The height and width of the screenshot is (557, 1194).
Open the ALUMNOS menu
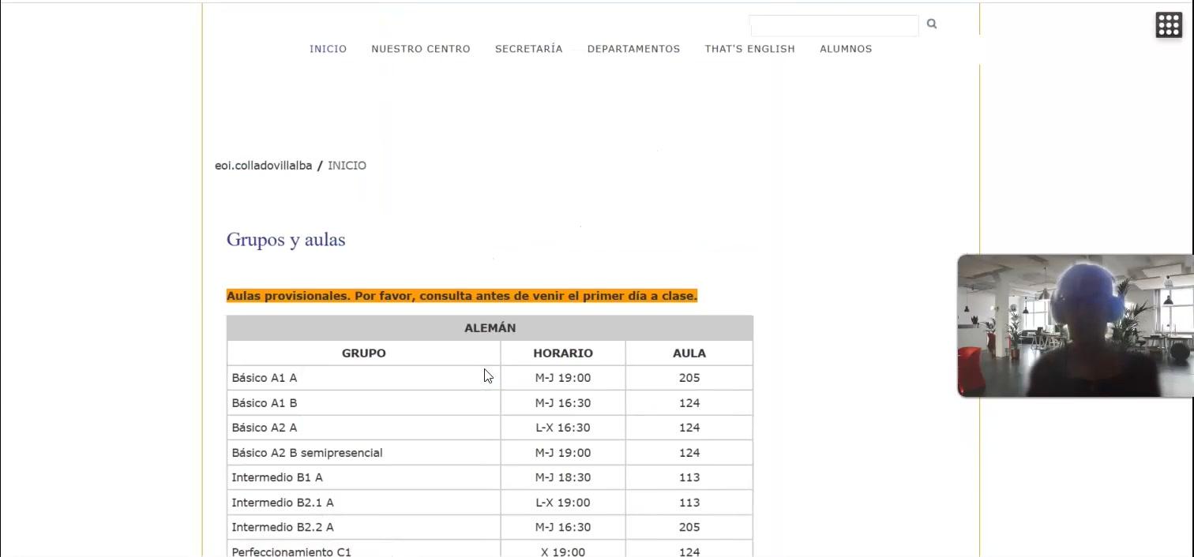846,49
